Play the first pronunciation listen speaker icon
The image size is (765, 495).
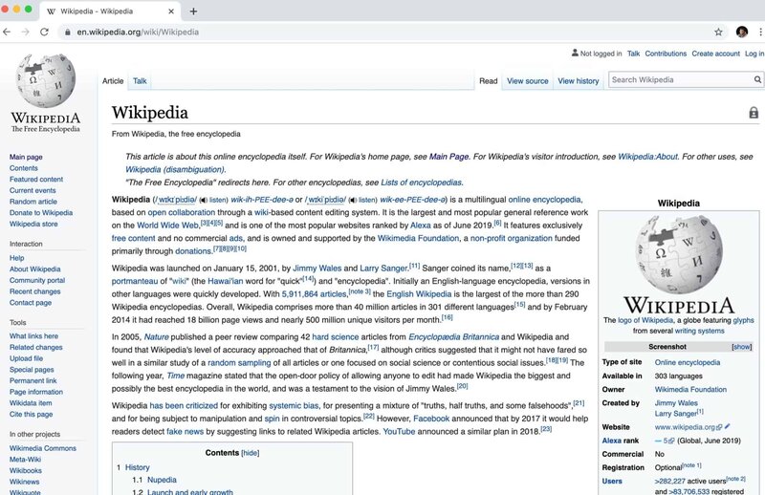pos(203,200)
